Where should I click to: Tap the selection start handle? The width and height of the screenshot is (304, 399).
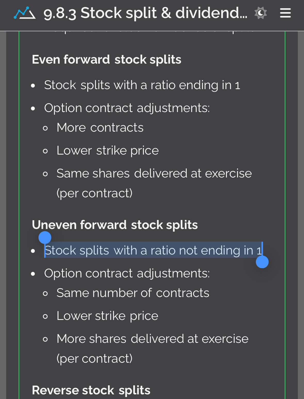point(45,237)
